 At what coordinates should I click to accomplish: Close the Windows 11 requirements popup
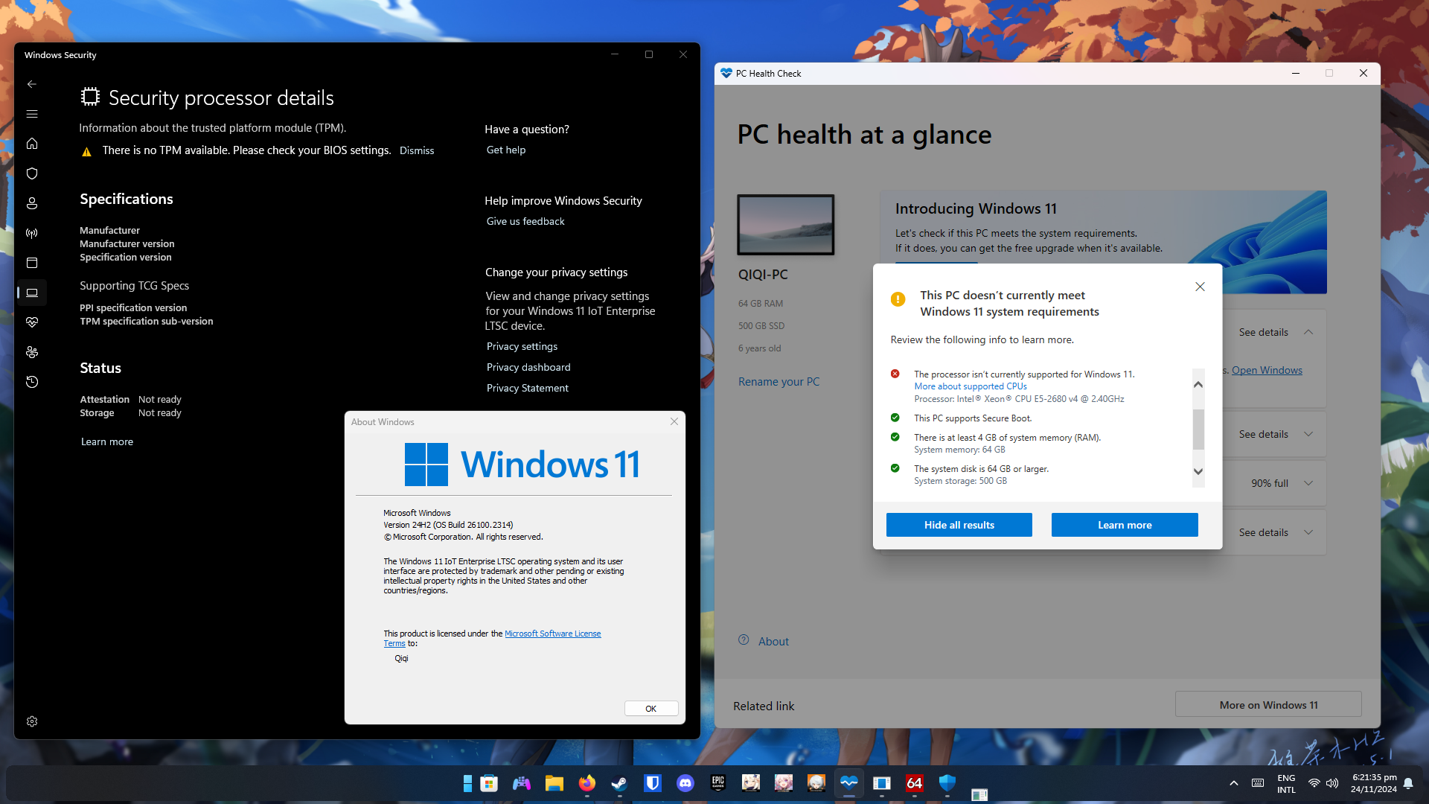pyautogui.click(x=1200, y=287)
